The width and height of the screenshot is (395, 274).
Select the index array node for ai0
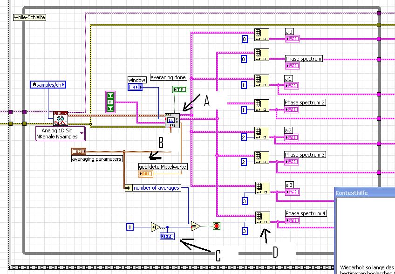pyautogui.click(x=262, y=35)
